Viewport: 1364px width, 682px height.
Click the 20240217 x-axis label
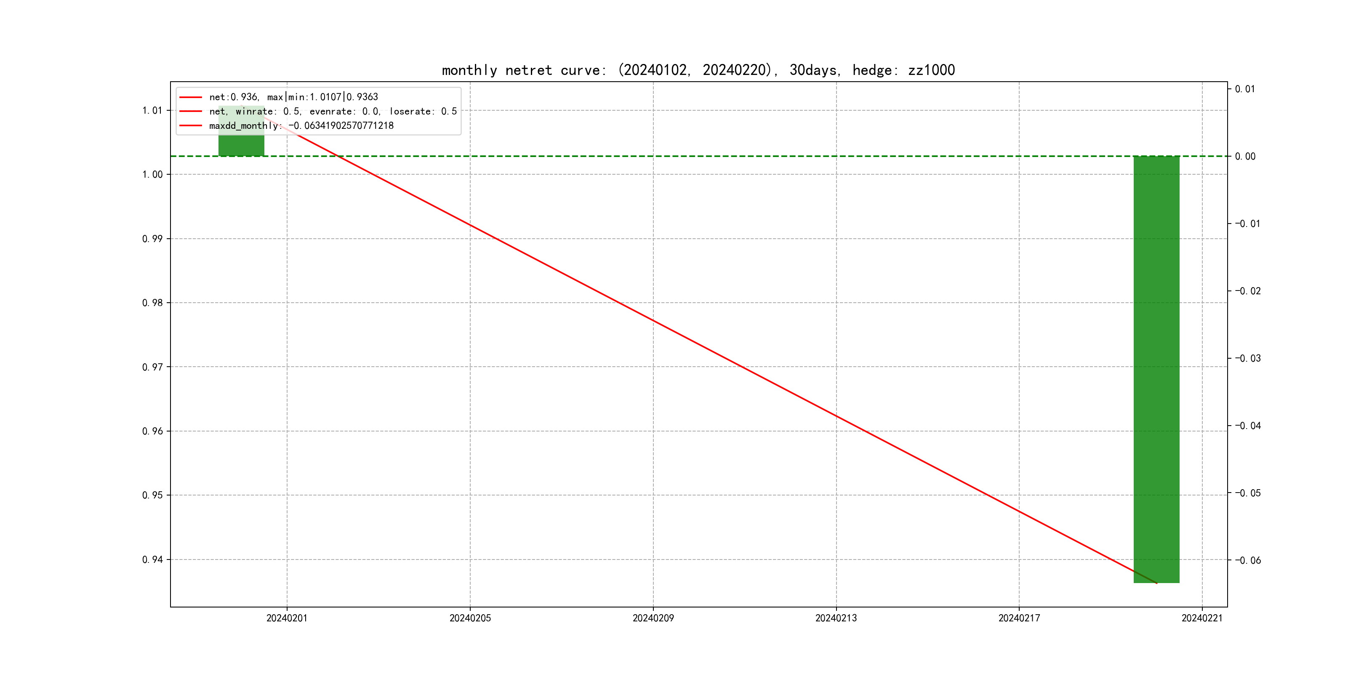pyautogui.click(x=1019, y=618)
